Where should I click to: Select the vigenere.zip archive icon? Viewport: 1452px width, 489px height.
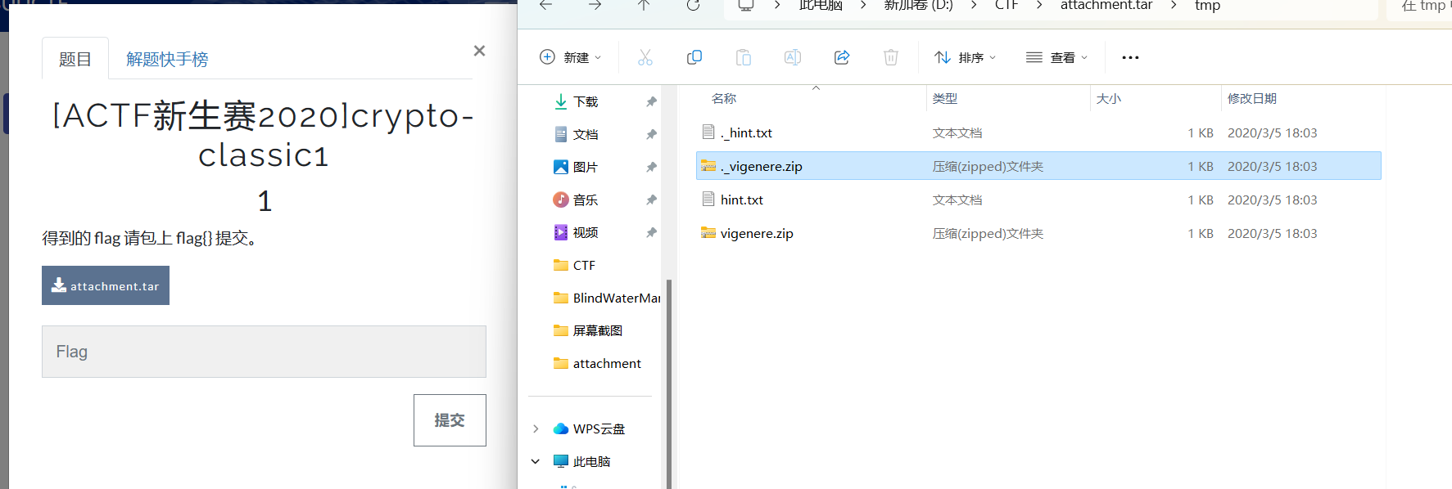pyautogui.click(x=708, y=232)
